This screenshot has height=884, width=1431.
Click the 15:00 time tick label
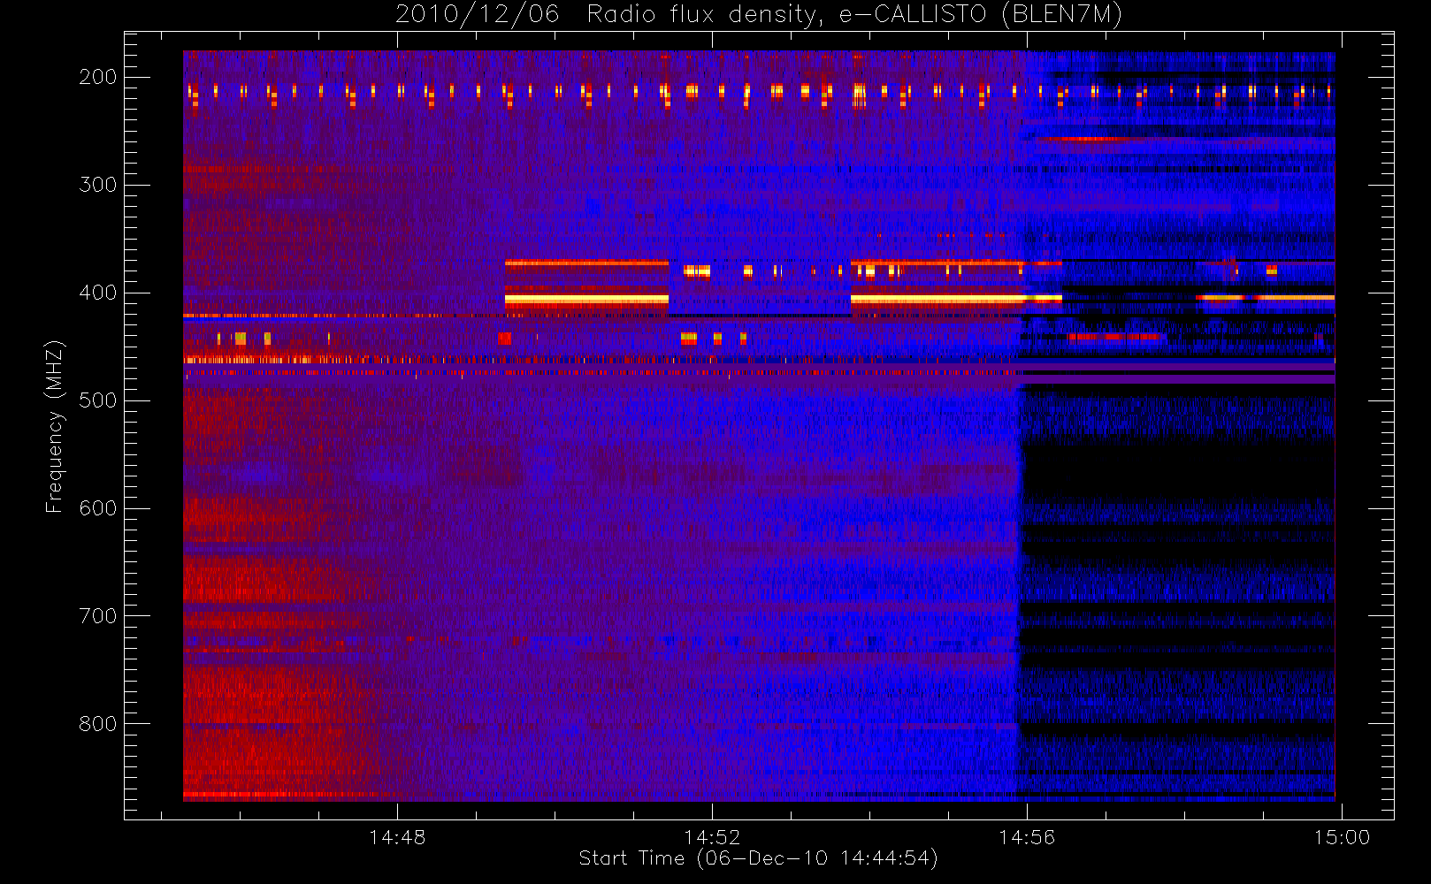(x=1342, y=837)
